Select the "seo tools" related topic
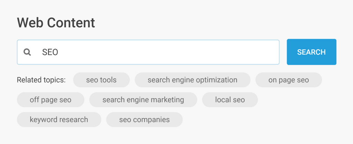 (101, 80)
